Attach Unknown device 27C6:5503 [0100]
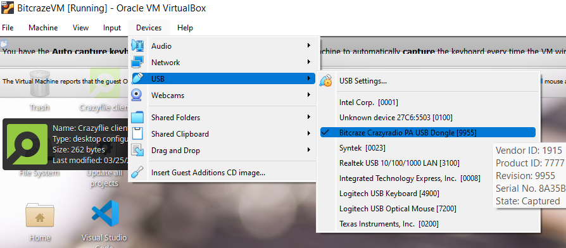Image resolution: width=566 pixels, height=248 pixels. click(x=428, y=118)
